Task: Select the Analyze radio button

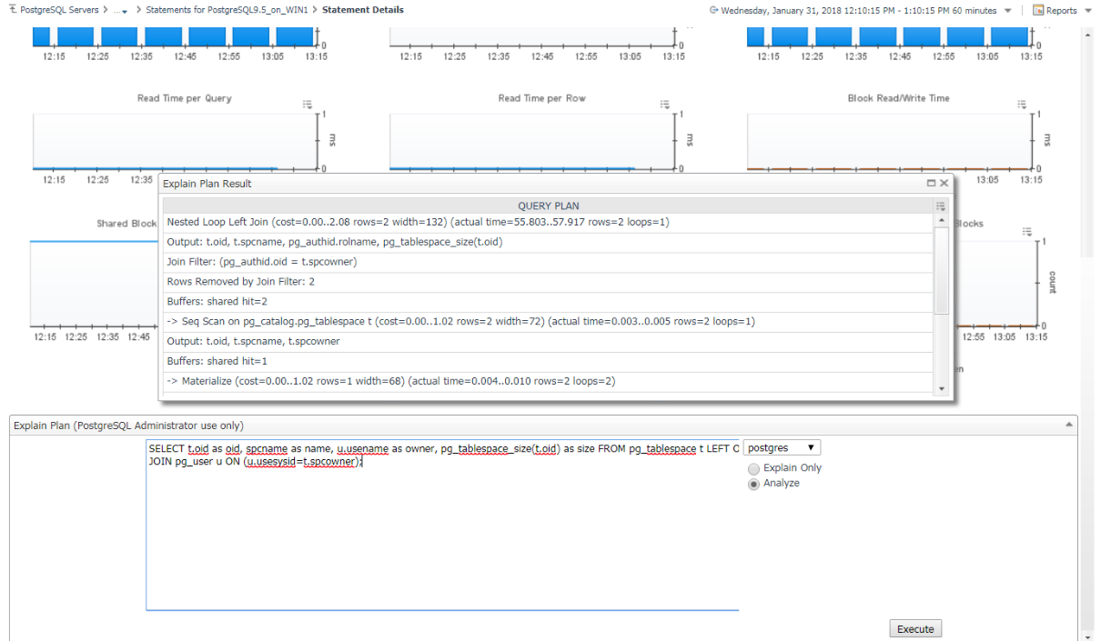Action: 753,484
